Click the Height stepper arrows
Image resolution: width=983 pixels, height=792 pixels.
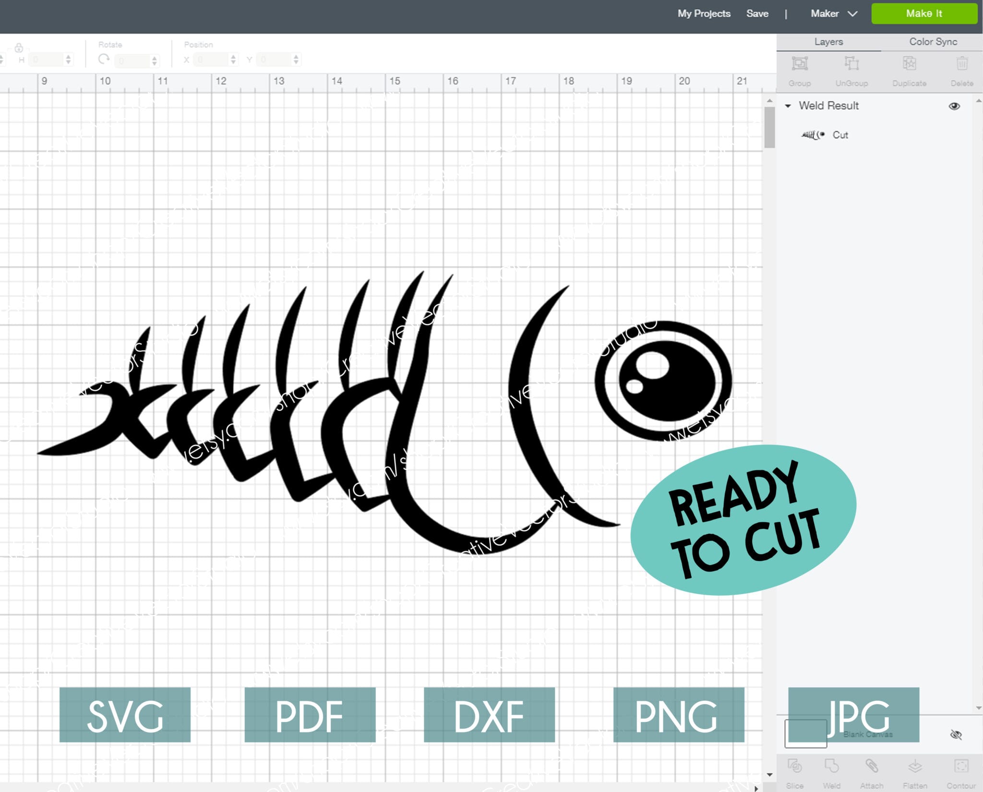(68, 60)
